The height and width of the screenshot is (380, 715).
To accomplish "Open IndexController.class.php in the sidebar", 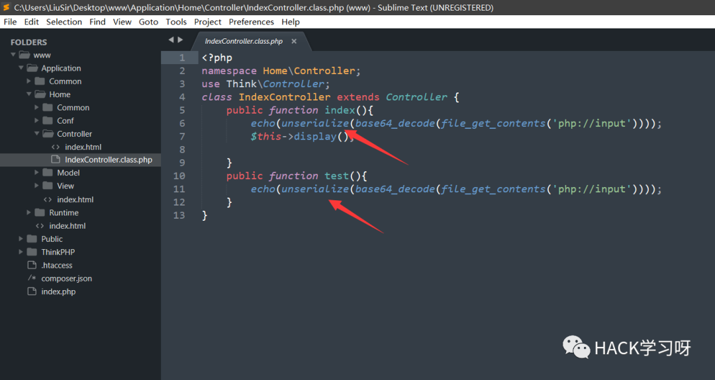I will [109, 160].
